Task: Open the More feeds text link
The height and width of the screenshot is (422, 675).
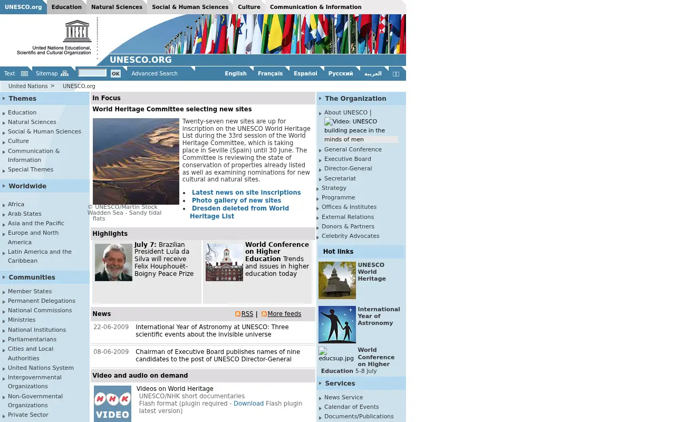Action: 284,314
